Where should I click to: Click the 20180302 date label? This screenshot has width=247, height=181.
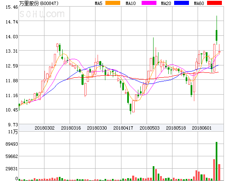click(44, 128)
